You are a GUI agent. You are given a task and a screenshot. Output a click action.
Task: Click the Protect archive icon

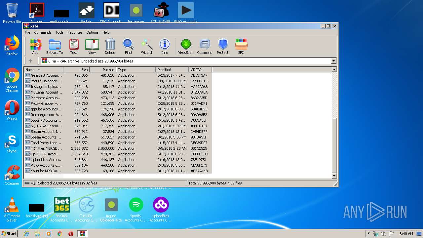(x=223, y=47)
